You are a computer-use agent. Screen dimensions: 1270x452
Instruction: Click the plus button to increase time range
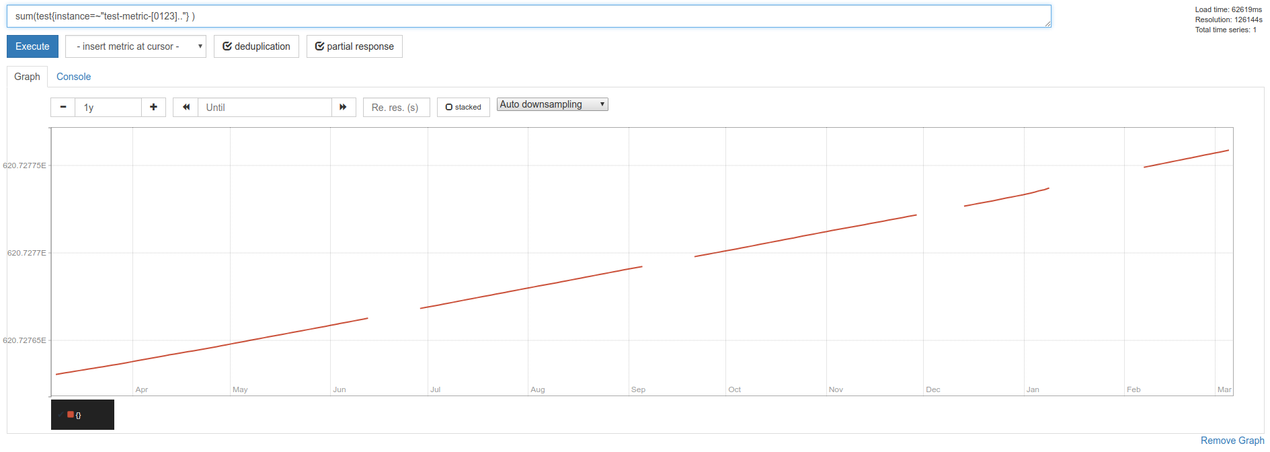[154, 108]
